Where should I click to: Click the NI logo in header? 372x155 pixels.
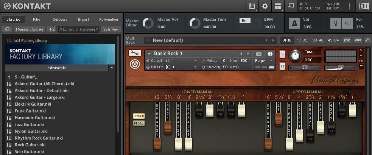364,6
